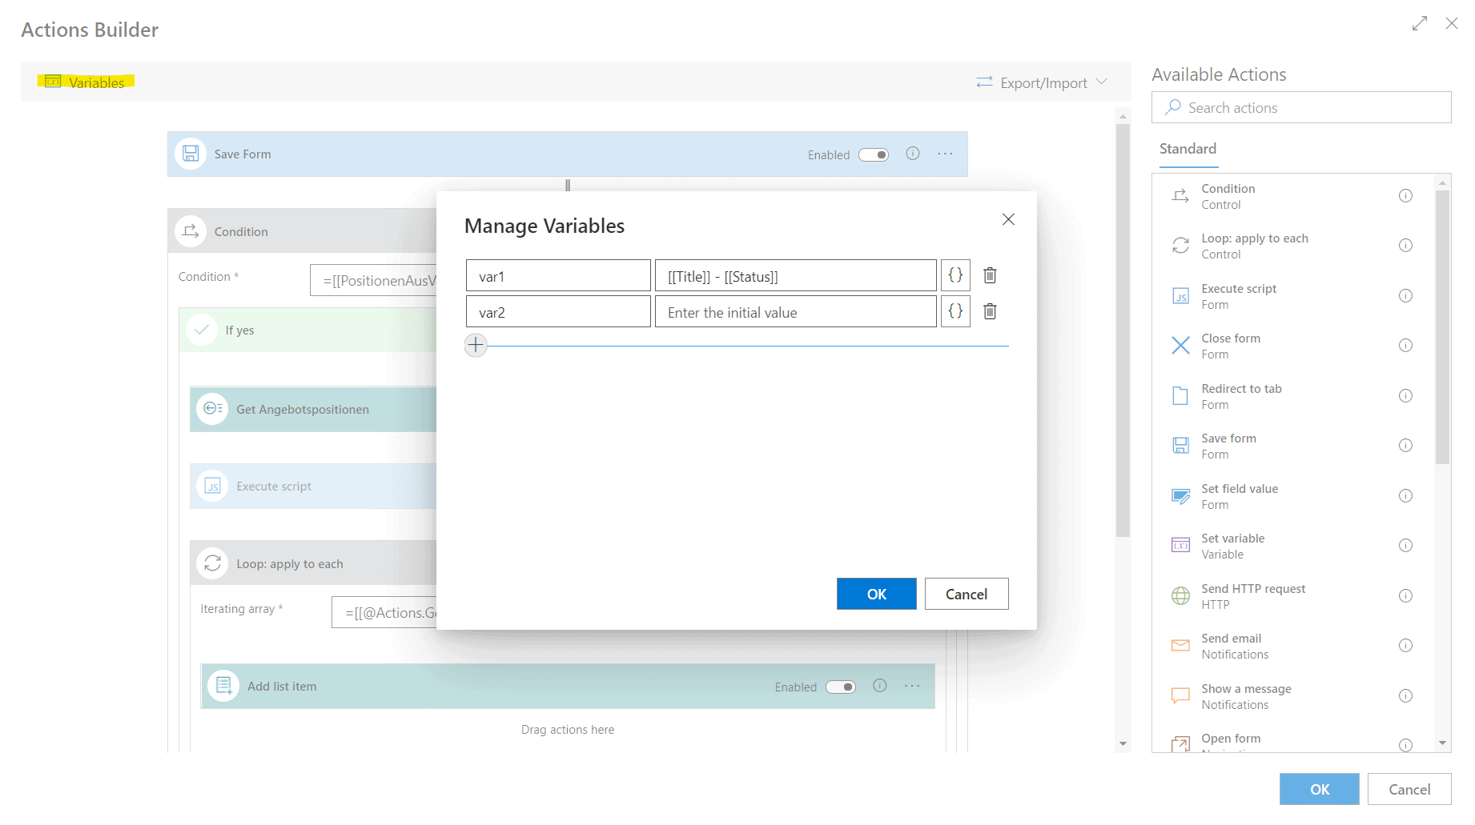The height and width of the screenshot is (825, 1475).
Task: Select the Close form action
Action: 1231,345
